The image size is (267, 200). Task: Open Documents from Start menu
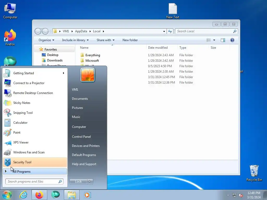click(x=80, y=99)
